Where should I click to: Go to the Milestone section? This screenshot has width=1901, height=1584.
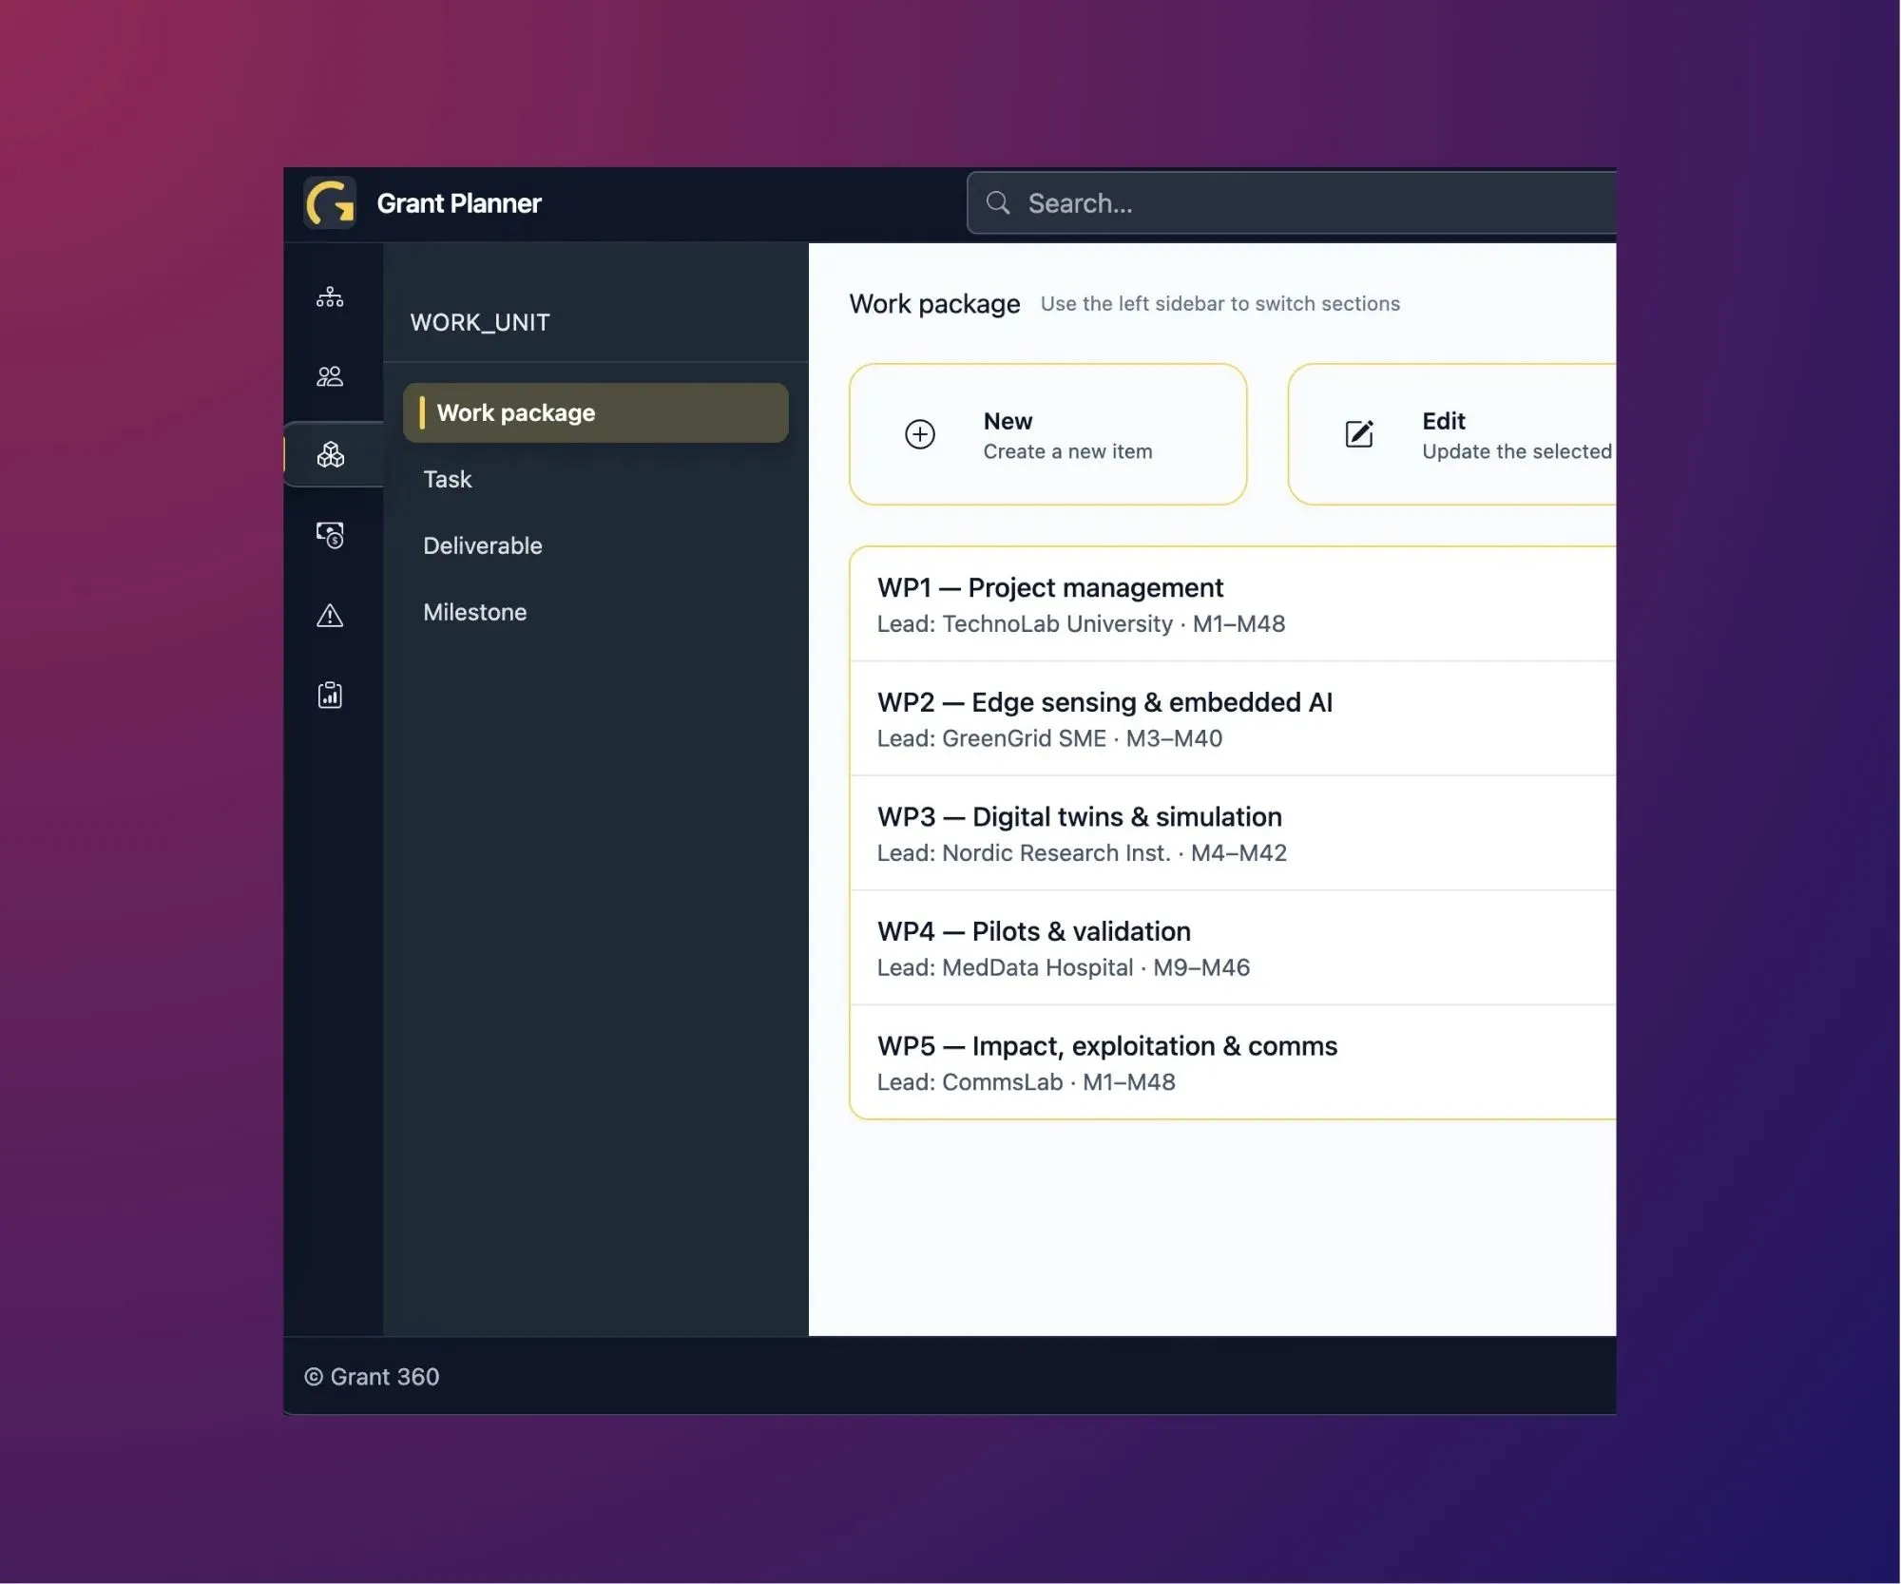[x=475, y=612]
